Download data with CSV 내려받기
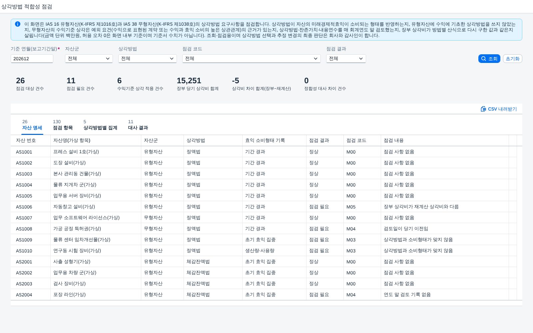Screen dimensions: 533x333 pos(499,109)
